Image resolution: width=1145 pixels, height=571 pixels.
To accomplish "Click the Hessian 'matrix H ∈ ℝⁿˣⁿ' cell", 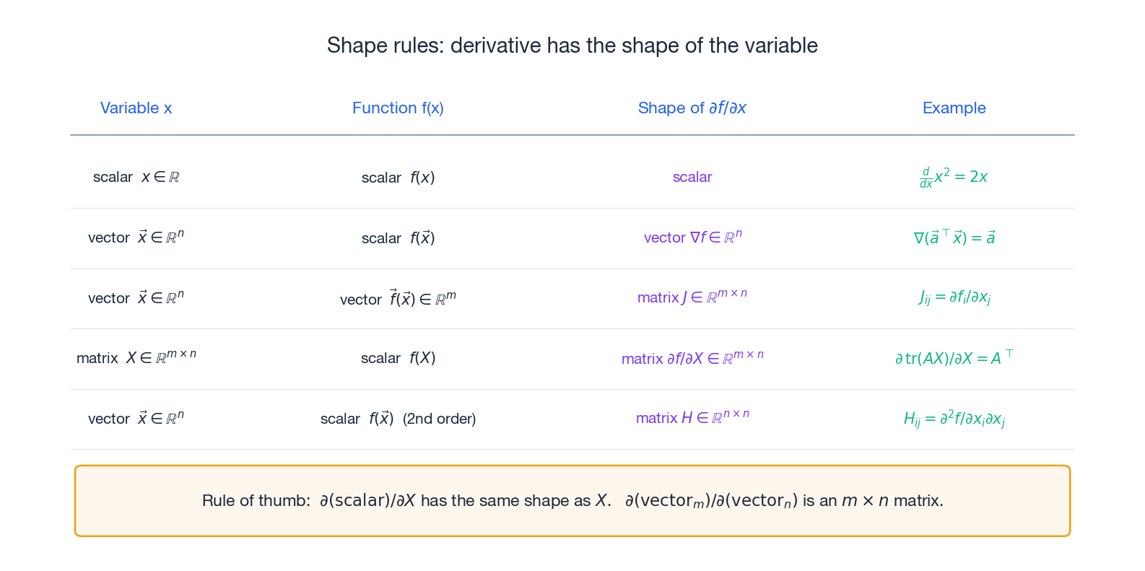I will [692, 418].
